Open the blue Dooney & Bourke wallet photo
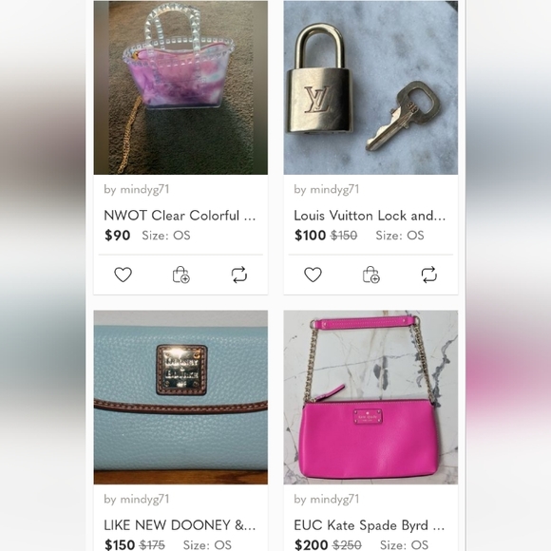The width and height of the screenshot is (551, 551). pos(180,397)
